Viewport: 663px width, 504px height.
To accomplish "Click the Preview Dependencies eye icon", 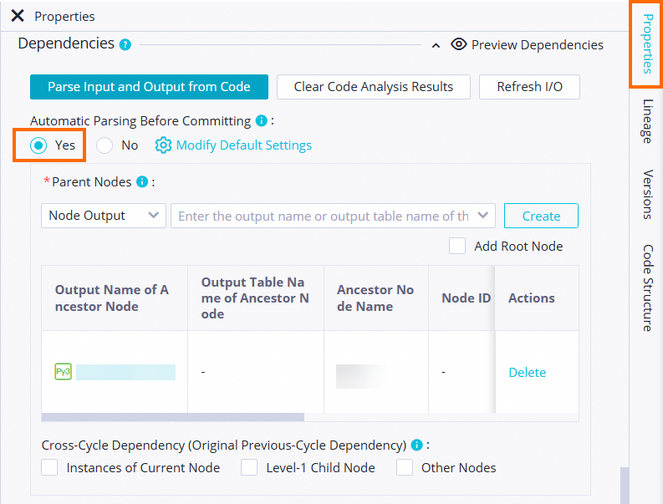I will click(458, 44).
